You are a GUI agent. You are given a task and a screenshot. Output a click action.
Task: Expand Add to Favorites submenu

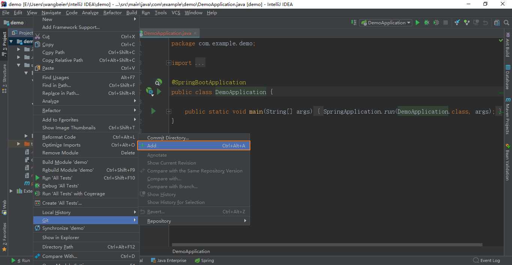tap(86, 120)
